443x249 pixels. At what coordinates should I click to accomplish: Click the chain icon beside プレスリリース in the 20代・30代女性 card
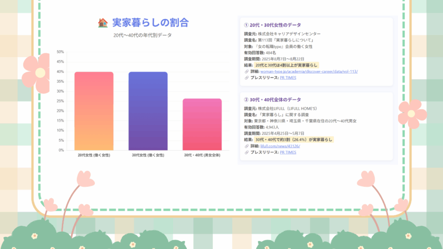[x=247, y=77]
